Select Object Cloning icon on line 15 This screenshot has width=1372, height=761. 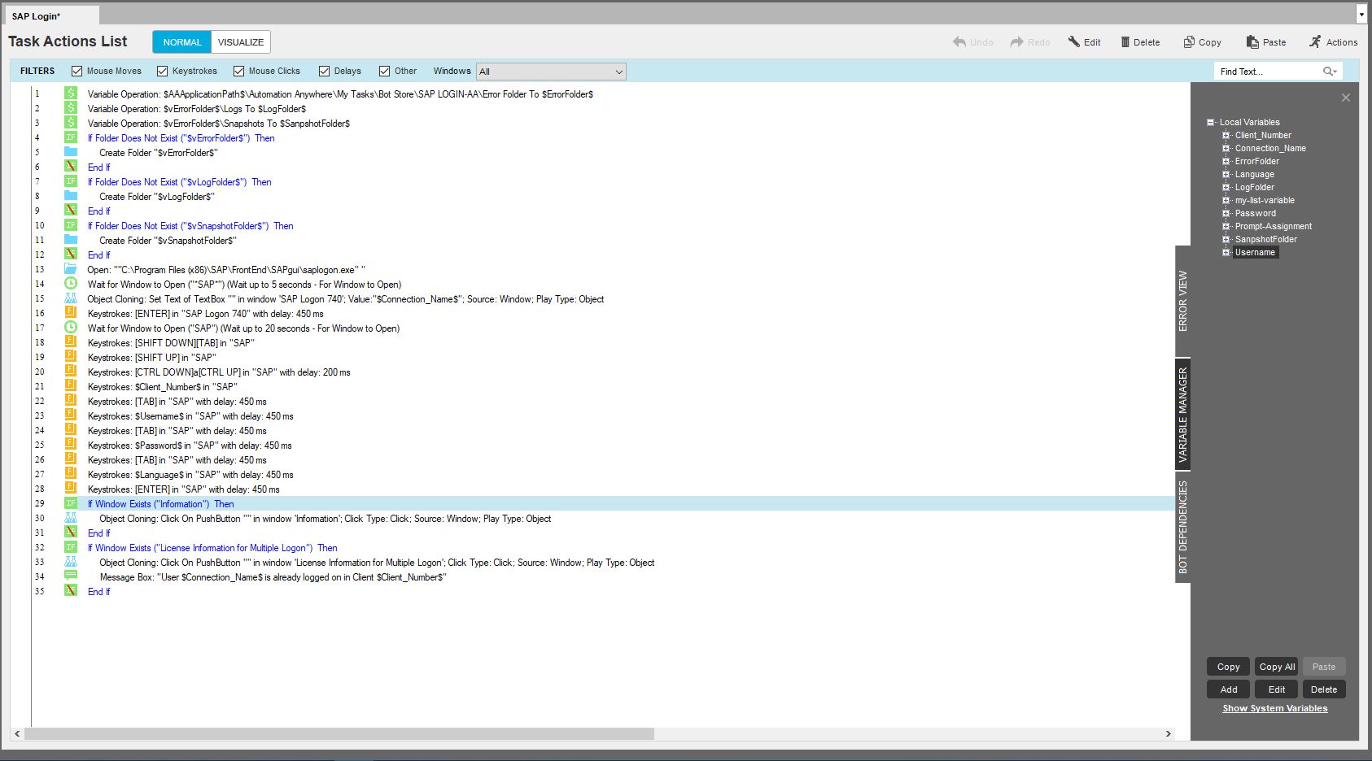click(x=71, y=298)
